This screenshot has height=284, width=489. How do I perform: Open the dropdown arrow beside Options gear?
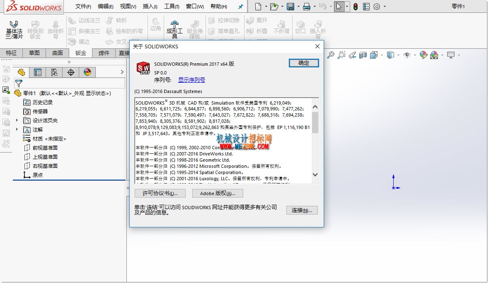point(385,7)
